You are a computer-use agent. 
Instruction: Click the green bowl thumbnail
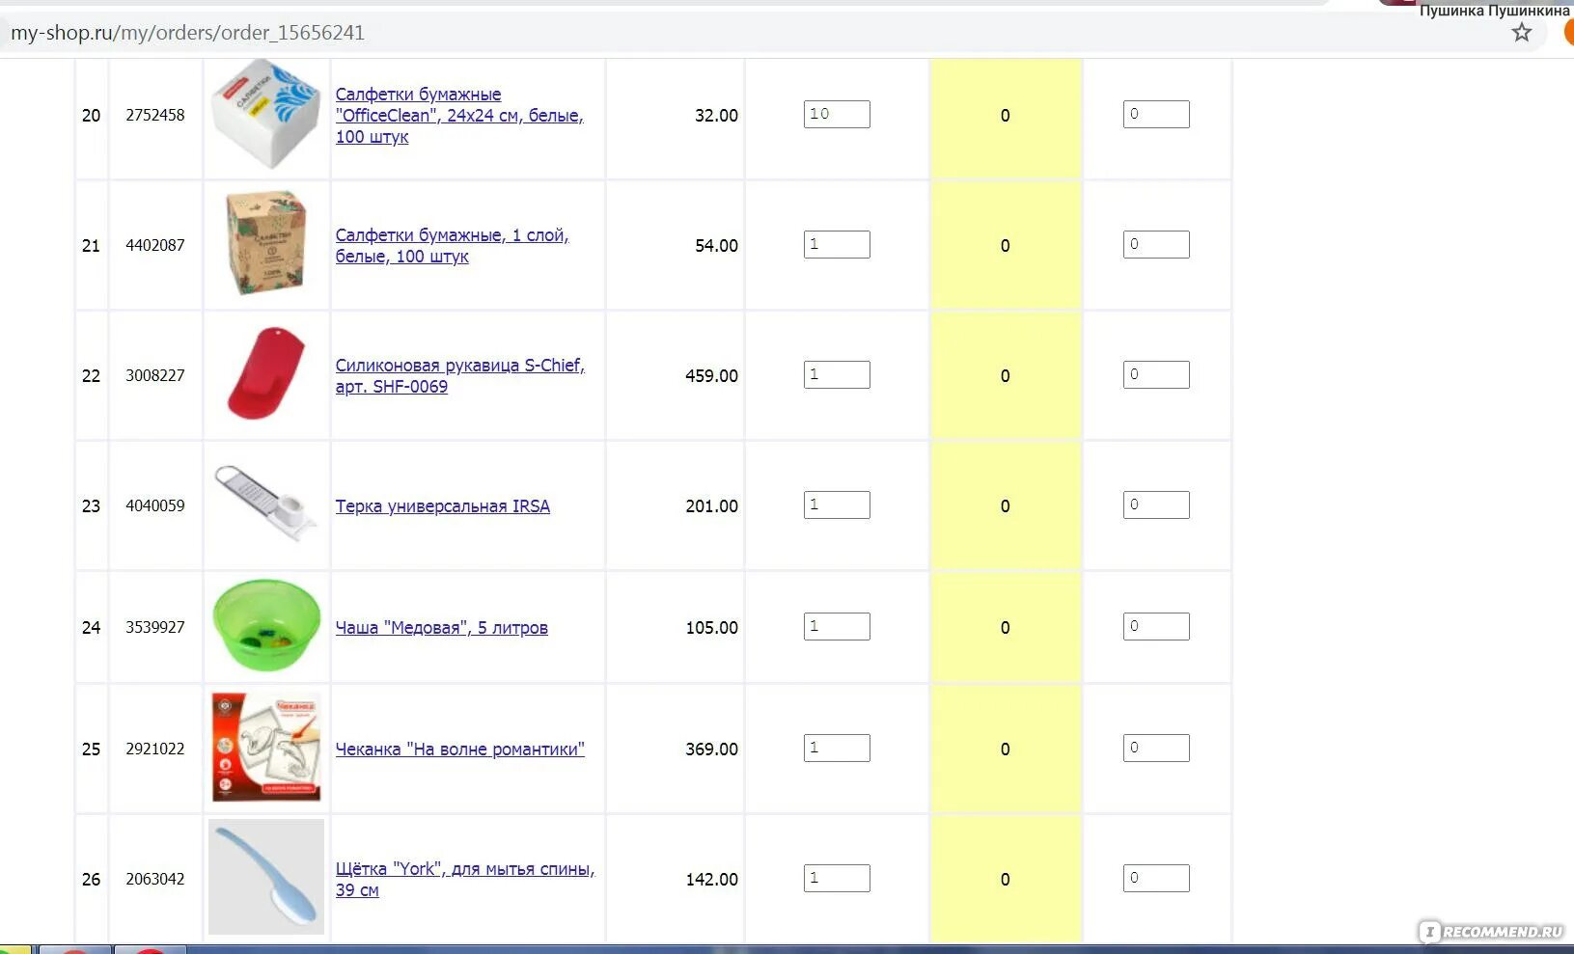point(266,625)
